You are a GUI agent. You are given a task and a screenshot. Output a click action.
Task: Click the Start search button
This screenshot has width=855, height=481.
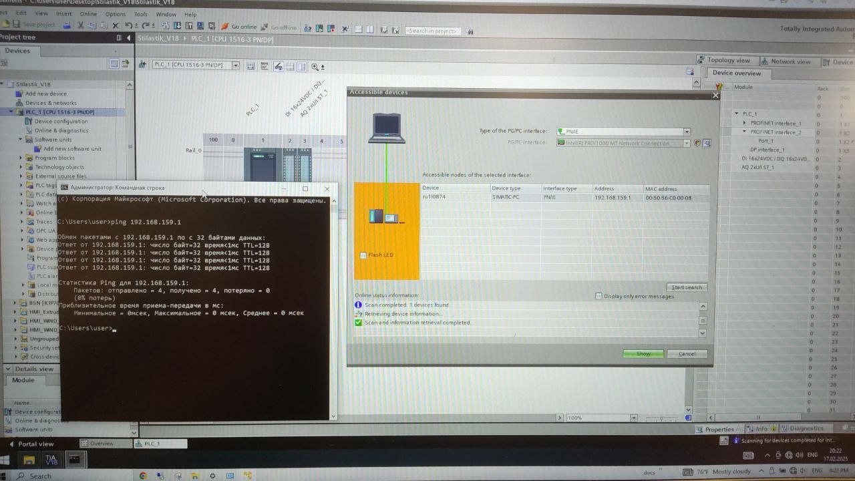pyautogui.click(x=687, y=287)
